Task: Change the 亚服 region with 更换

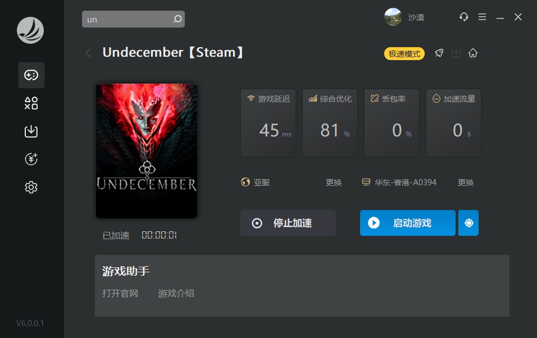Action: (334, 182)
